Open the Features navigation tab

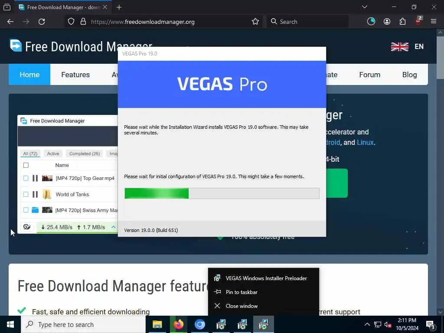click(75, 75)
